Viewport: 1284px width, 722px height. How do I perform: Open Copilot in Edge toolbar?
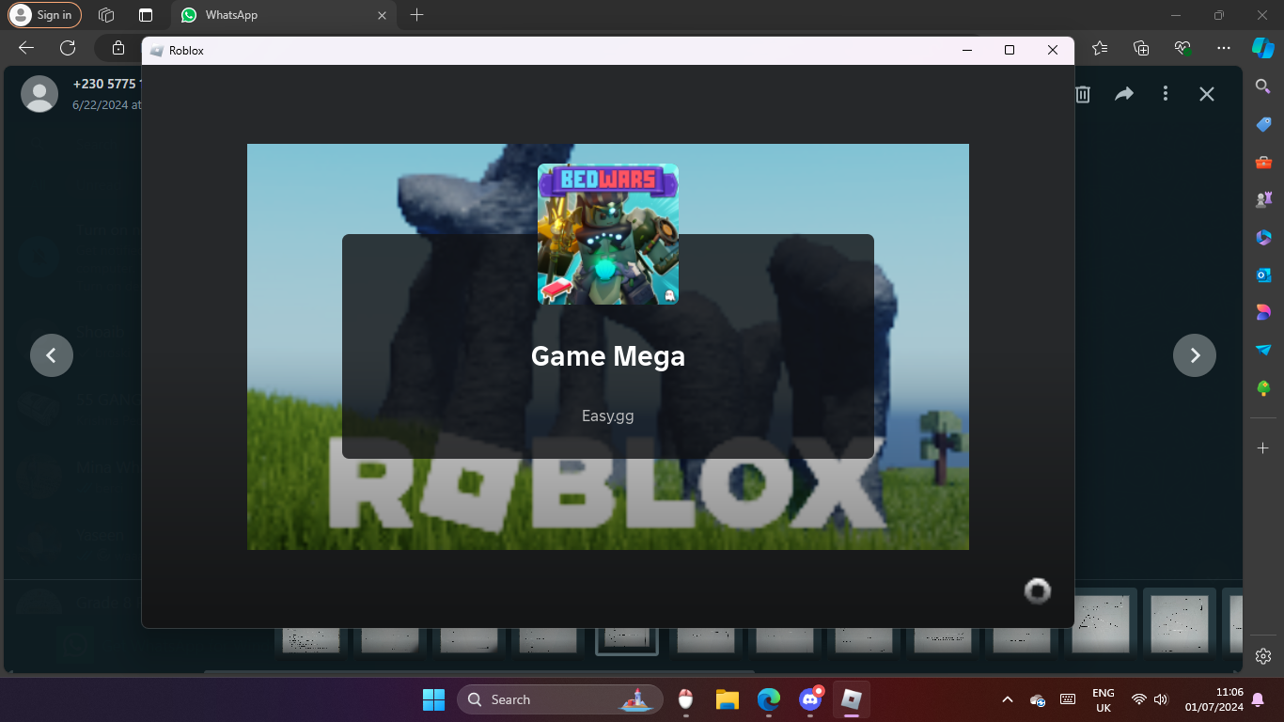(1263, 48)
